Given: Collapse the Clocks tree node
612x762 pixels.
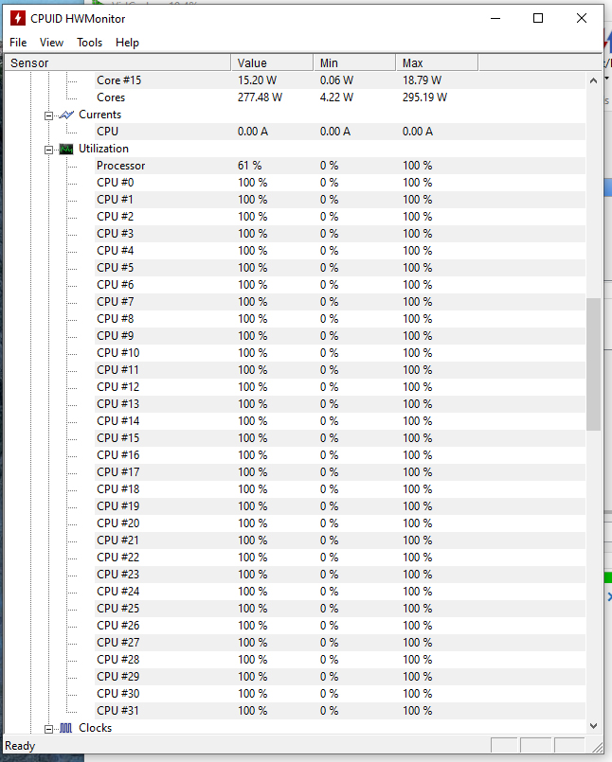Looking at the screenshot, I should (48, 729).
